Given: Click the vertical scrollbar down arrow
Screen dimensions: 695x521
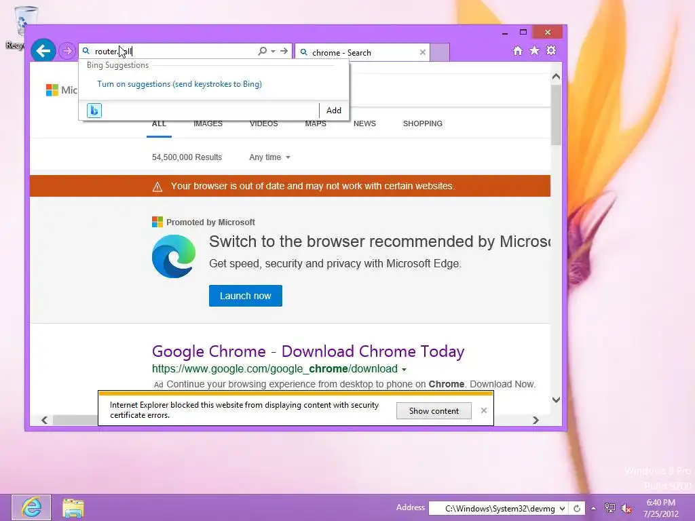Looking at the screenshot, I should coord(557,400).
